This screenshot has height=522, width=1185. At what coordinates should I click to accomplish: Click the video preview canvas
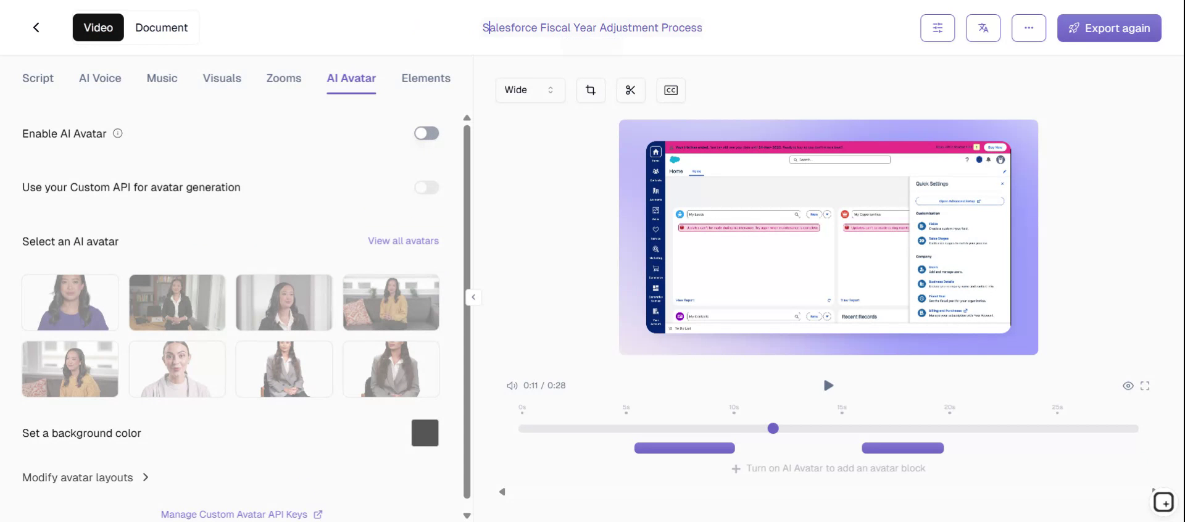pyautogui.click(x=828, y=237)
